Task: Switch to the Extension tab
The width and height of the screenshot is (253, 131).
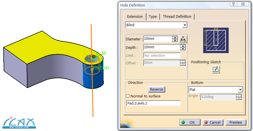Action: [x=135, y=17]
